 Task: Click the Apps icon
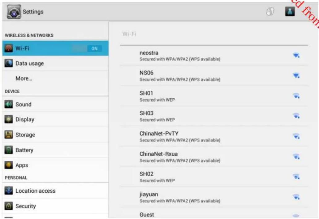click(9, 165)
